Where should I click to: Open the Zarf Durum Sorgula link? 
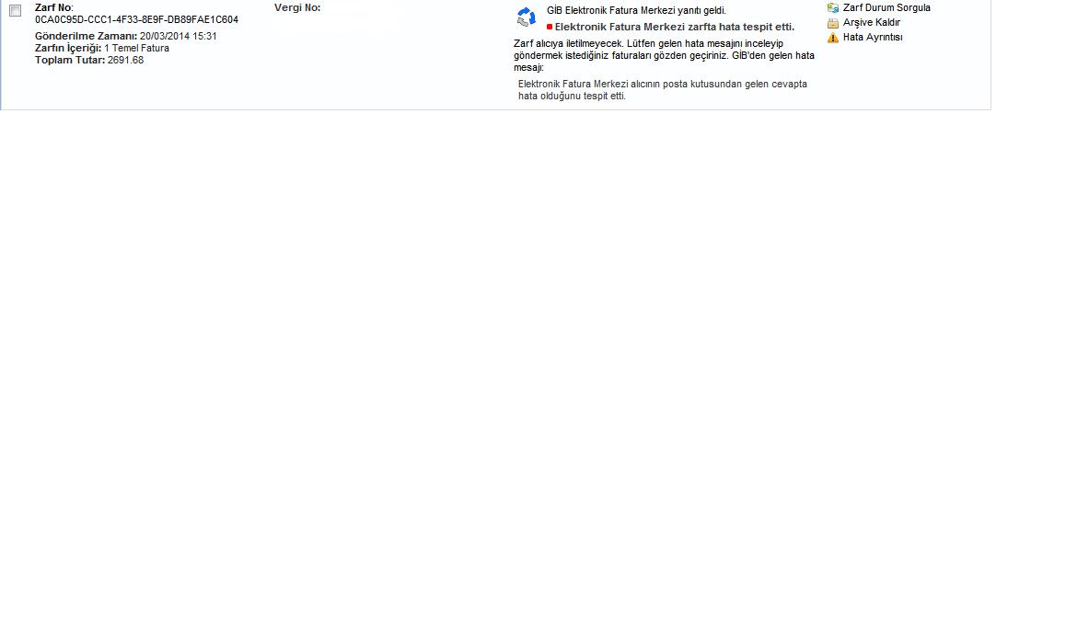coord(886,7)
